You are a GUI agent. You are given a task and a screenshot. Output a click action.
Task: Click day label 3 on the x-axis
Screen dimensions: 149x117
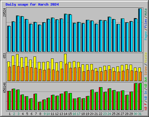[x=18, y=114]
